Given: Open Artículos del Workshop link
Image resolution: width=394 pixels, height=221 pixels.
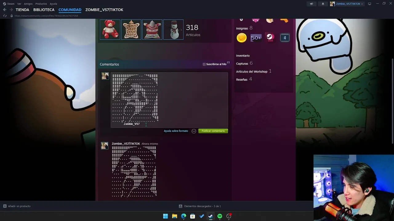Looking at the screenshot, I should (251, 72).
